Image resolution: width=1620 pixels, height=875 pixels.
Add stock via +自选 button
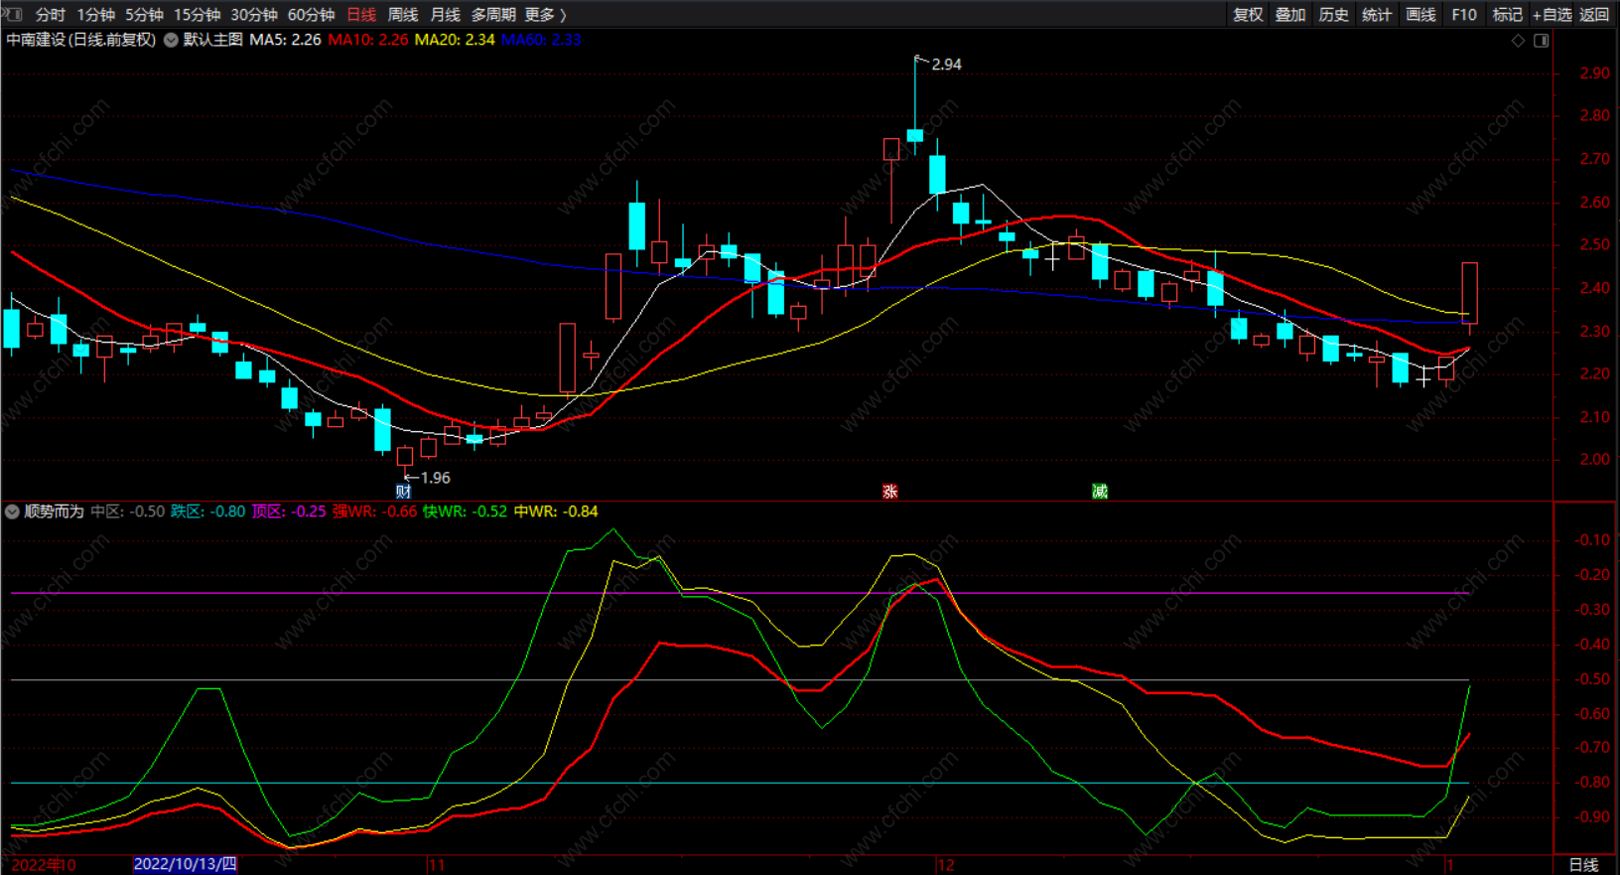pos(1552,15)
